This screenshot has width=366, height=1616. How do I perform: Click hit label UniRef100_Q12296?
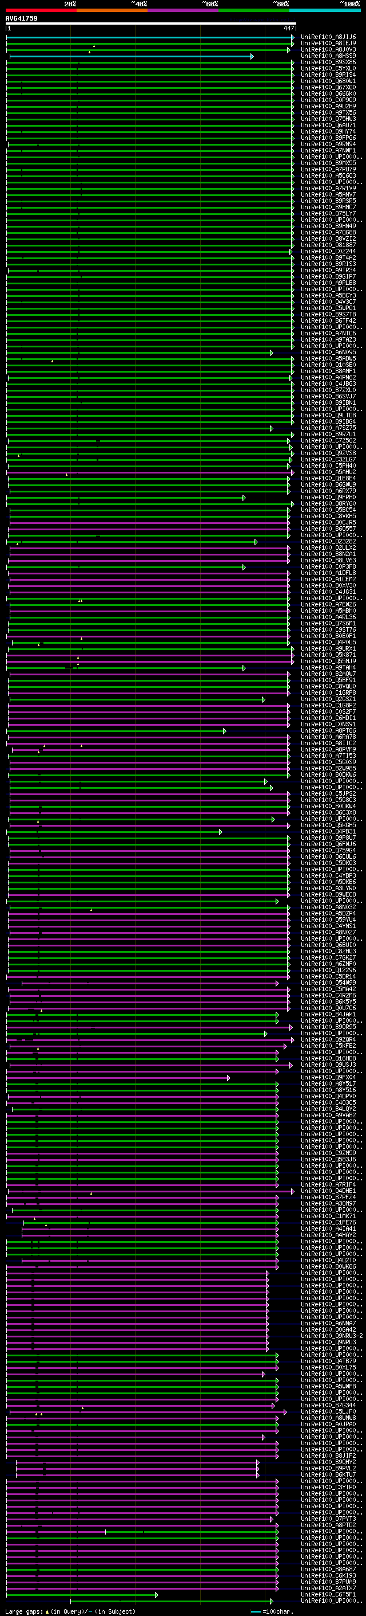point(328,970)
